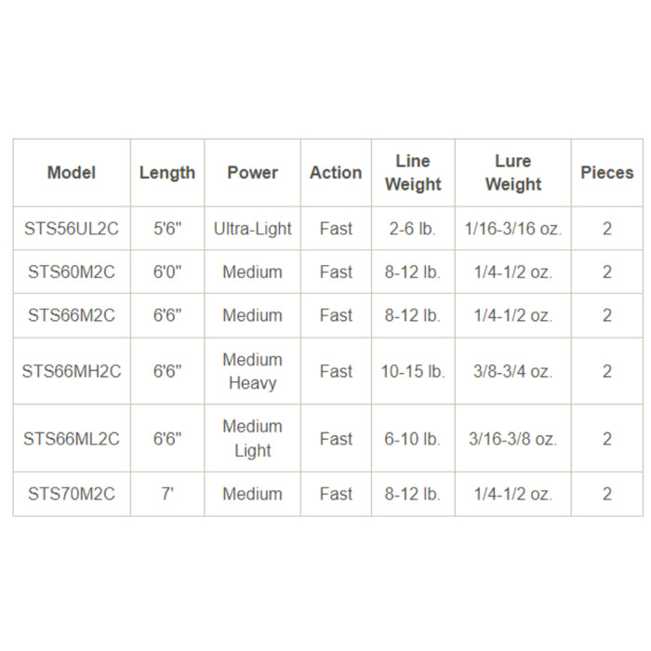Click the Medium Light power cell
Image resolution: width=651 pixels, height=651 pixels.
click(252, 439)
